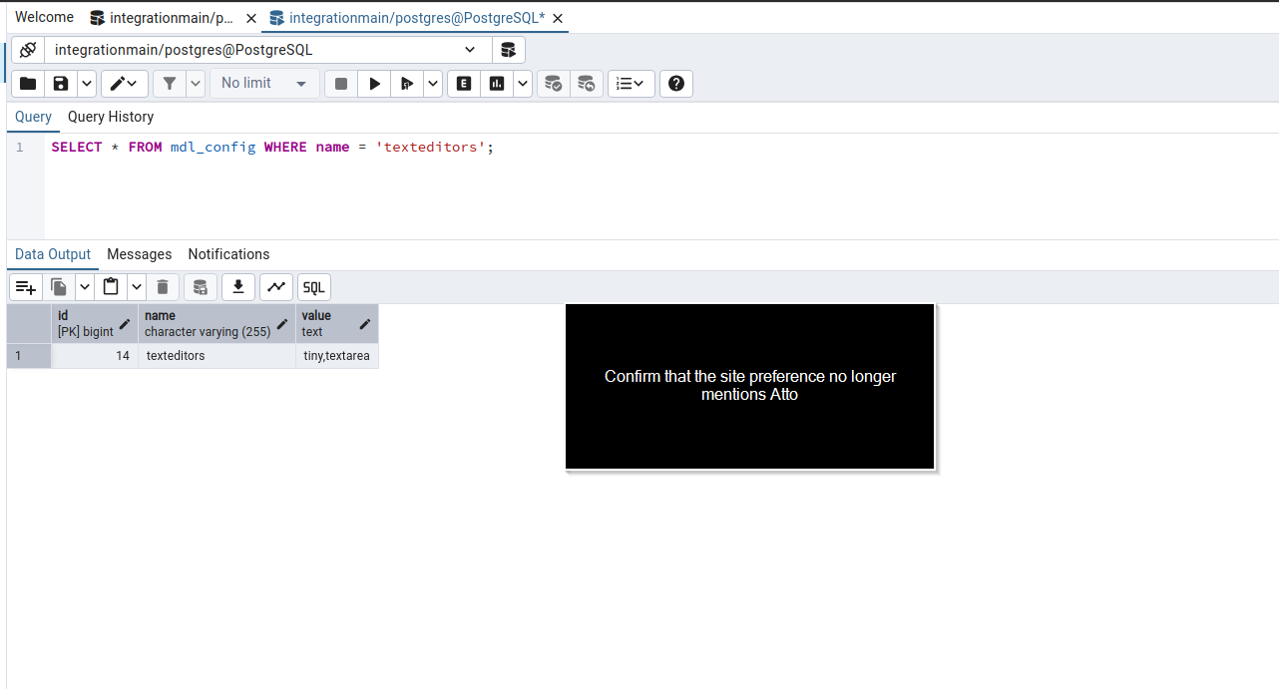Click the Paste clipboard icon
The width and height of the screenshot is (1279, 689).
(x=111, y=287)
